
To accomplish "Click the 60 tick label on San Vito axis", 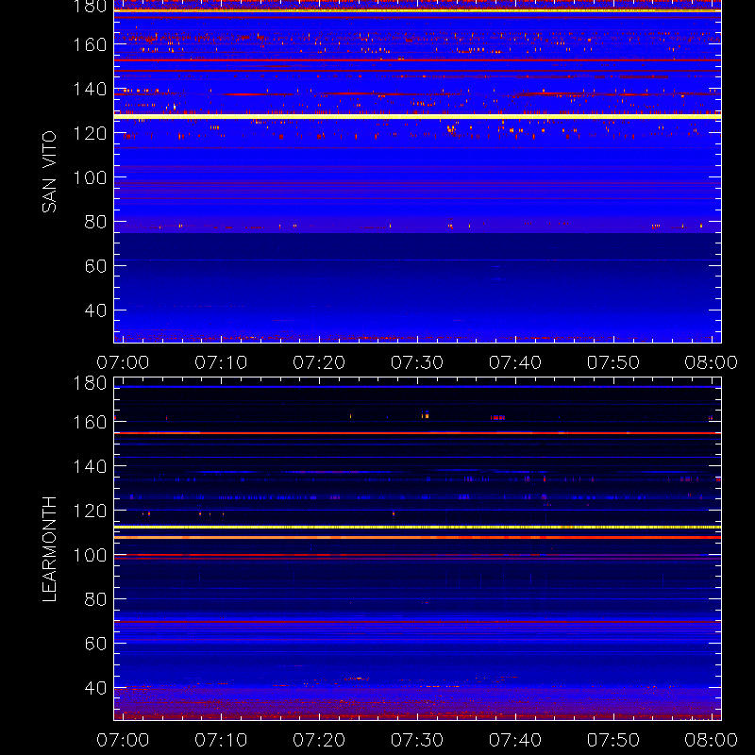I will [96, 266].
